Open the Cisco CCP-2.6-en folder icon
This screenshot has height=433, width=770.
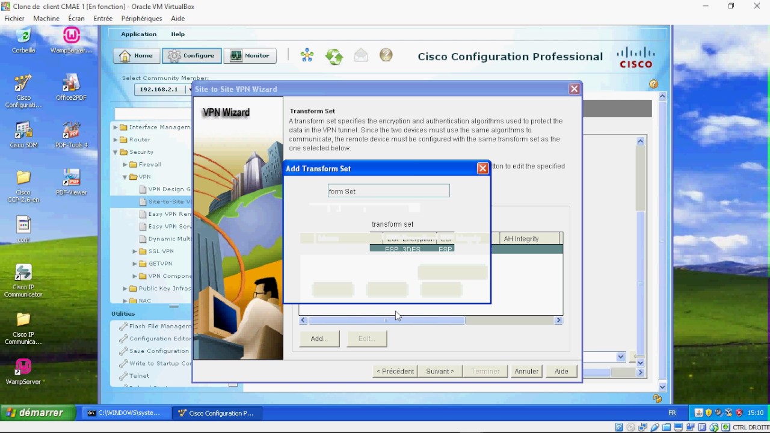click(23, 186)
